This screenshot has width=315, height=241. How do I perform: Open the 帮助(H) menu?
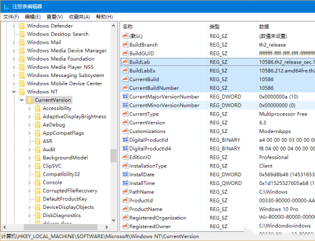tap(104, 17)
